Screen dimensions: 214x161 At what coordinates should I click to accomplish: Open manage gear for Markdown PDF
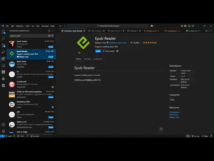click(x=53, y=107)
